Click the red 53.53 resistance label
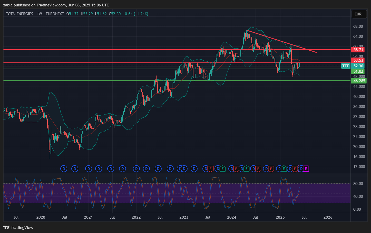The height and width of the screenshot is (233, 371). (358, 60)
